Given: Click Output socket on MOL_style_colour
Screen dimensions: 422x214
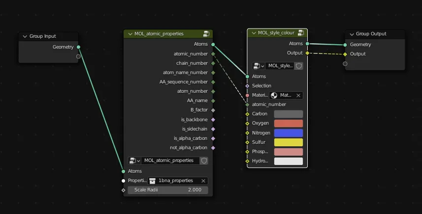Looking at the screenshot, I should [307, 53].
